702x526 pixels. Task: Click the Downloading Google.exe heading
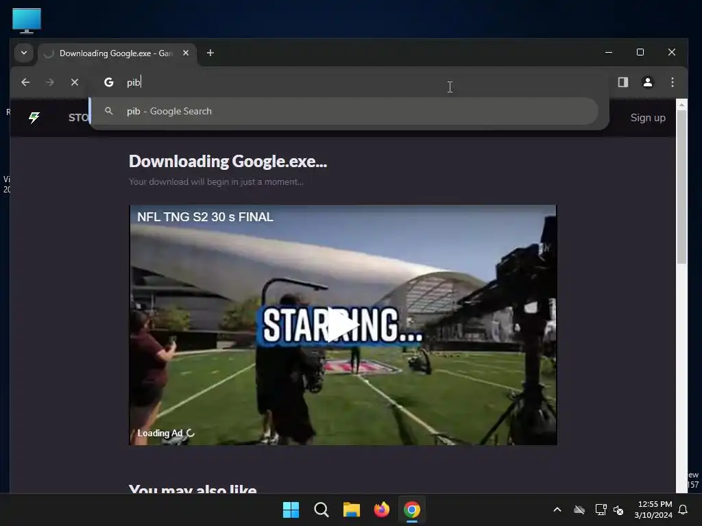pos(228,162)
